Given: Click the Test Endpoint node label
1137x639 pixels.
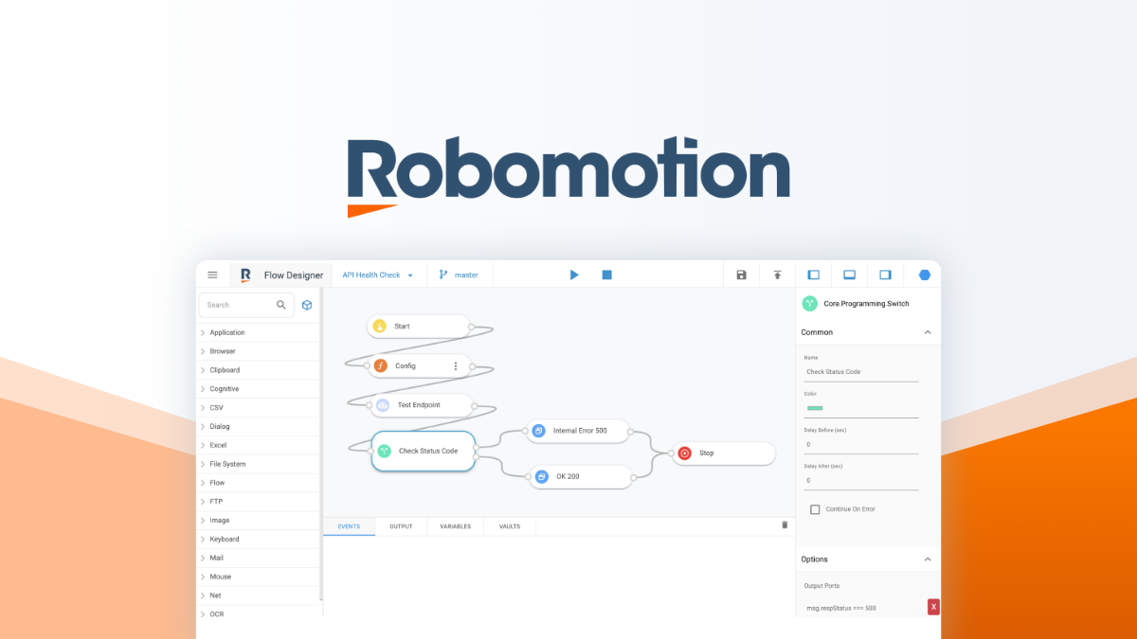Looking at the screenshot, I should coord(419,405).
